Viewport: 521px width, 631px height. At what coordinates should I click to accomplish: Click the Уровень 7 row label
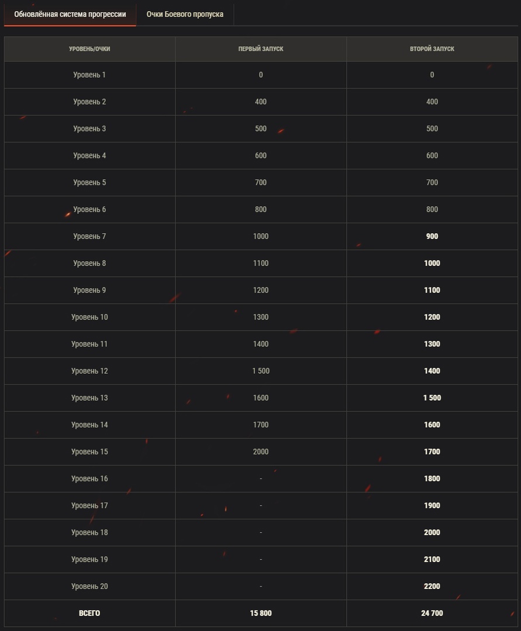tap(89, 237)
